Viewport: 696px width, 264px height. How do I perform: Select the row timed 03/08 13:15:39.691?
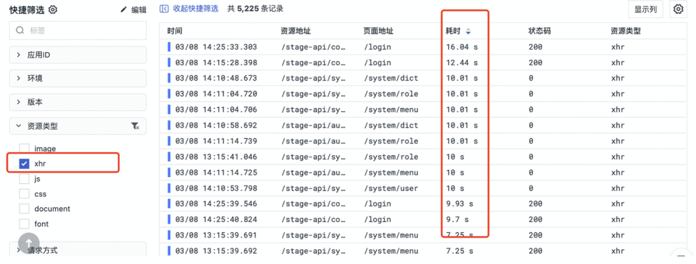point(423,235)
